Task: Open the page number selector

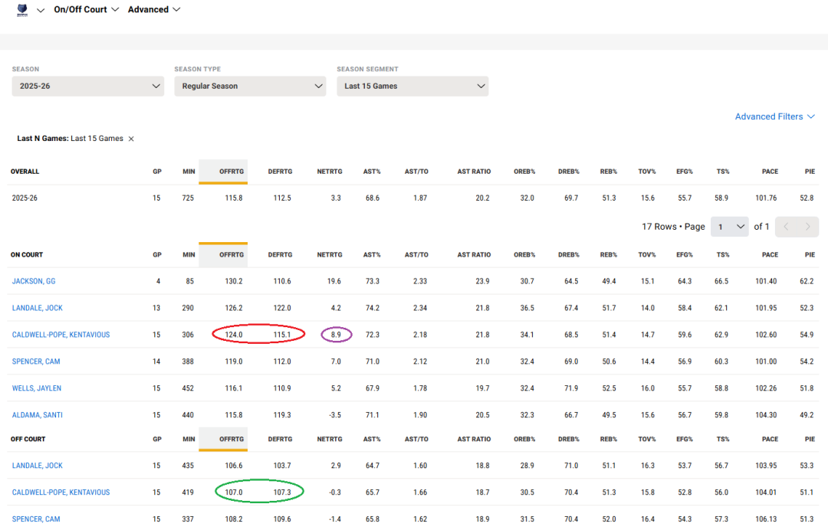Action: point(729,227)
